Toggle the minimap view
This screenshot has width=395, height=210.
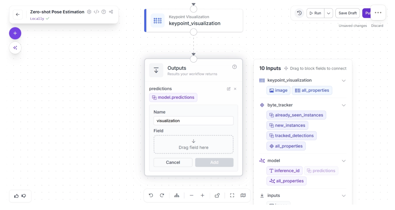243,196
